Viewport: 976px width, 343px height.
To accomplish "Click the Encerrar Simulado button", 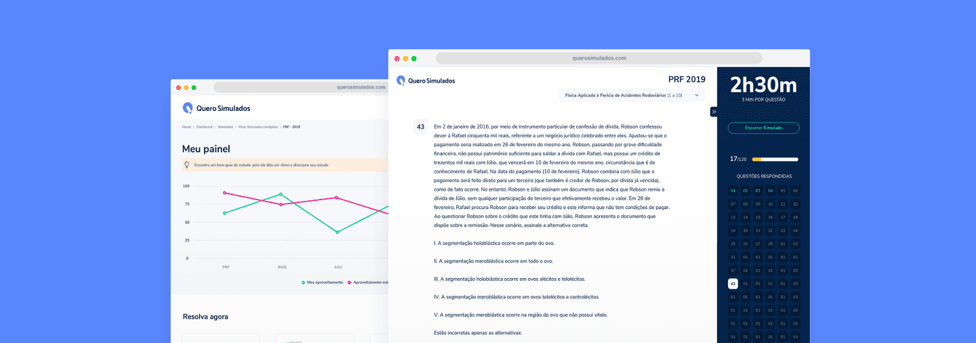I will pyautogui.click(x=763, y=128).
